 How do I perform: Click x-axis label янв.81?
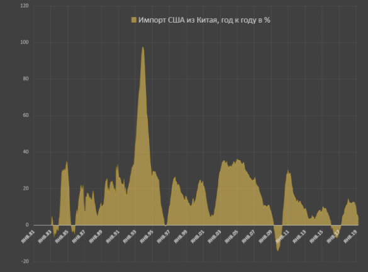click(28, 237)
